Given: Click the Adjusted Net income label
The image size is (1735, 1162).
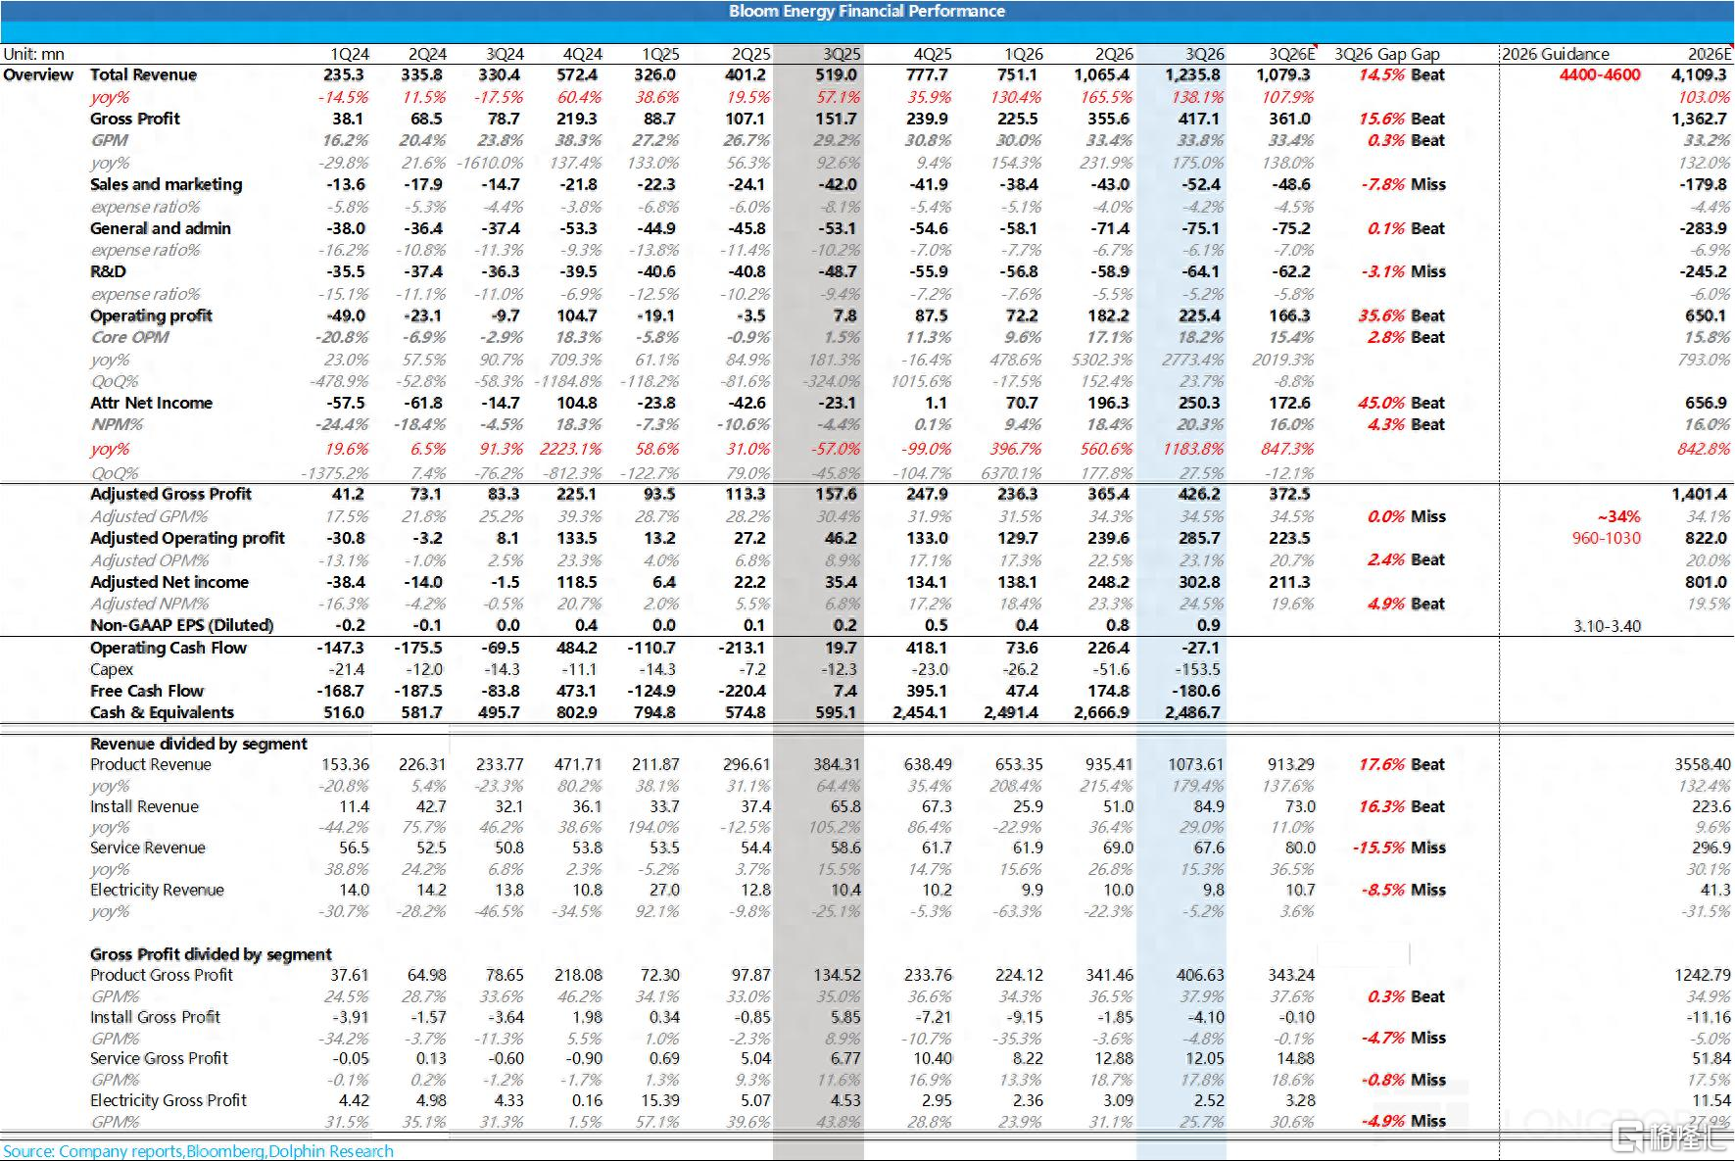Looking at the screenshot, I should point(169,582).
